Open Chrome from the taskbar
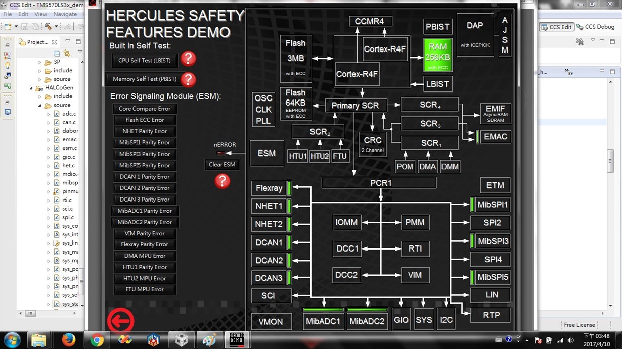 pyautogui.click(x=97, y=340)
